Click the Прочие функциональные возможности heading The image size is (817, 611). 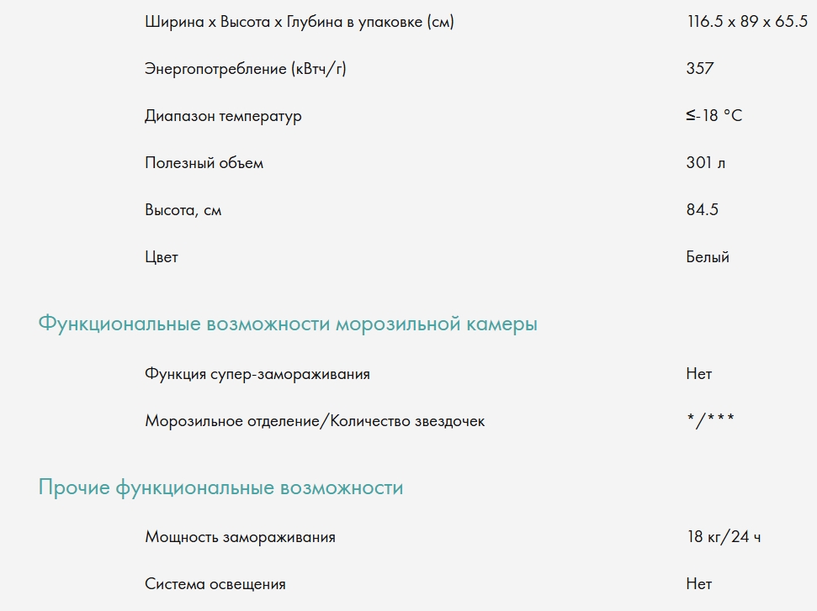click(220, 488)
